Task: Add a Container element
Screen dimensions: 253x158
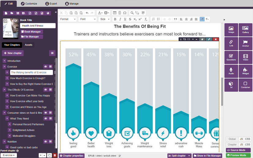Action: point(245,85)
